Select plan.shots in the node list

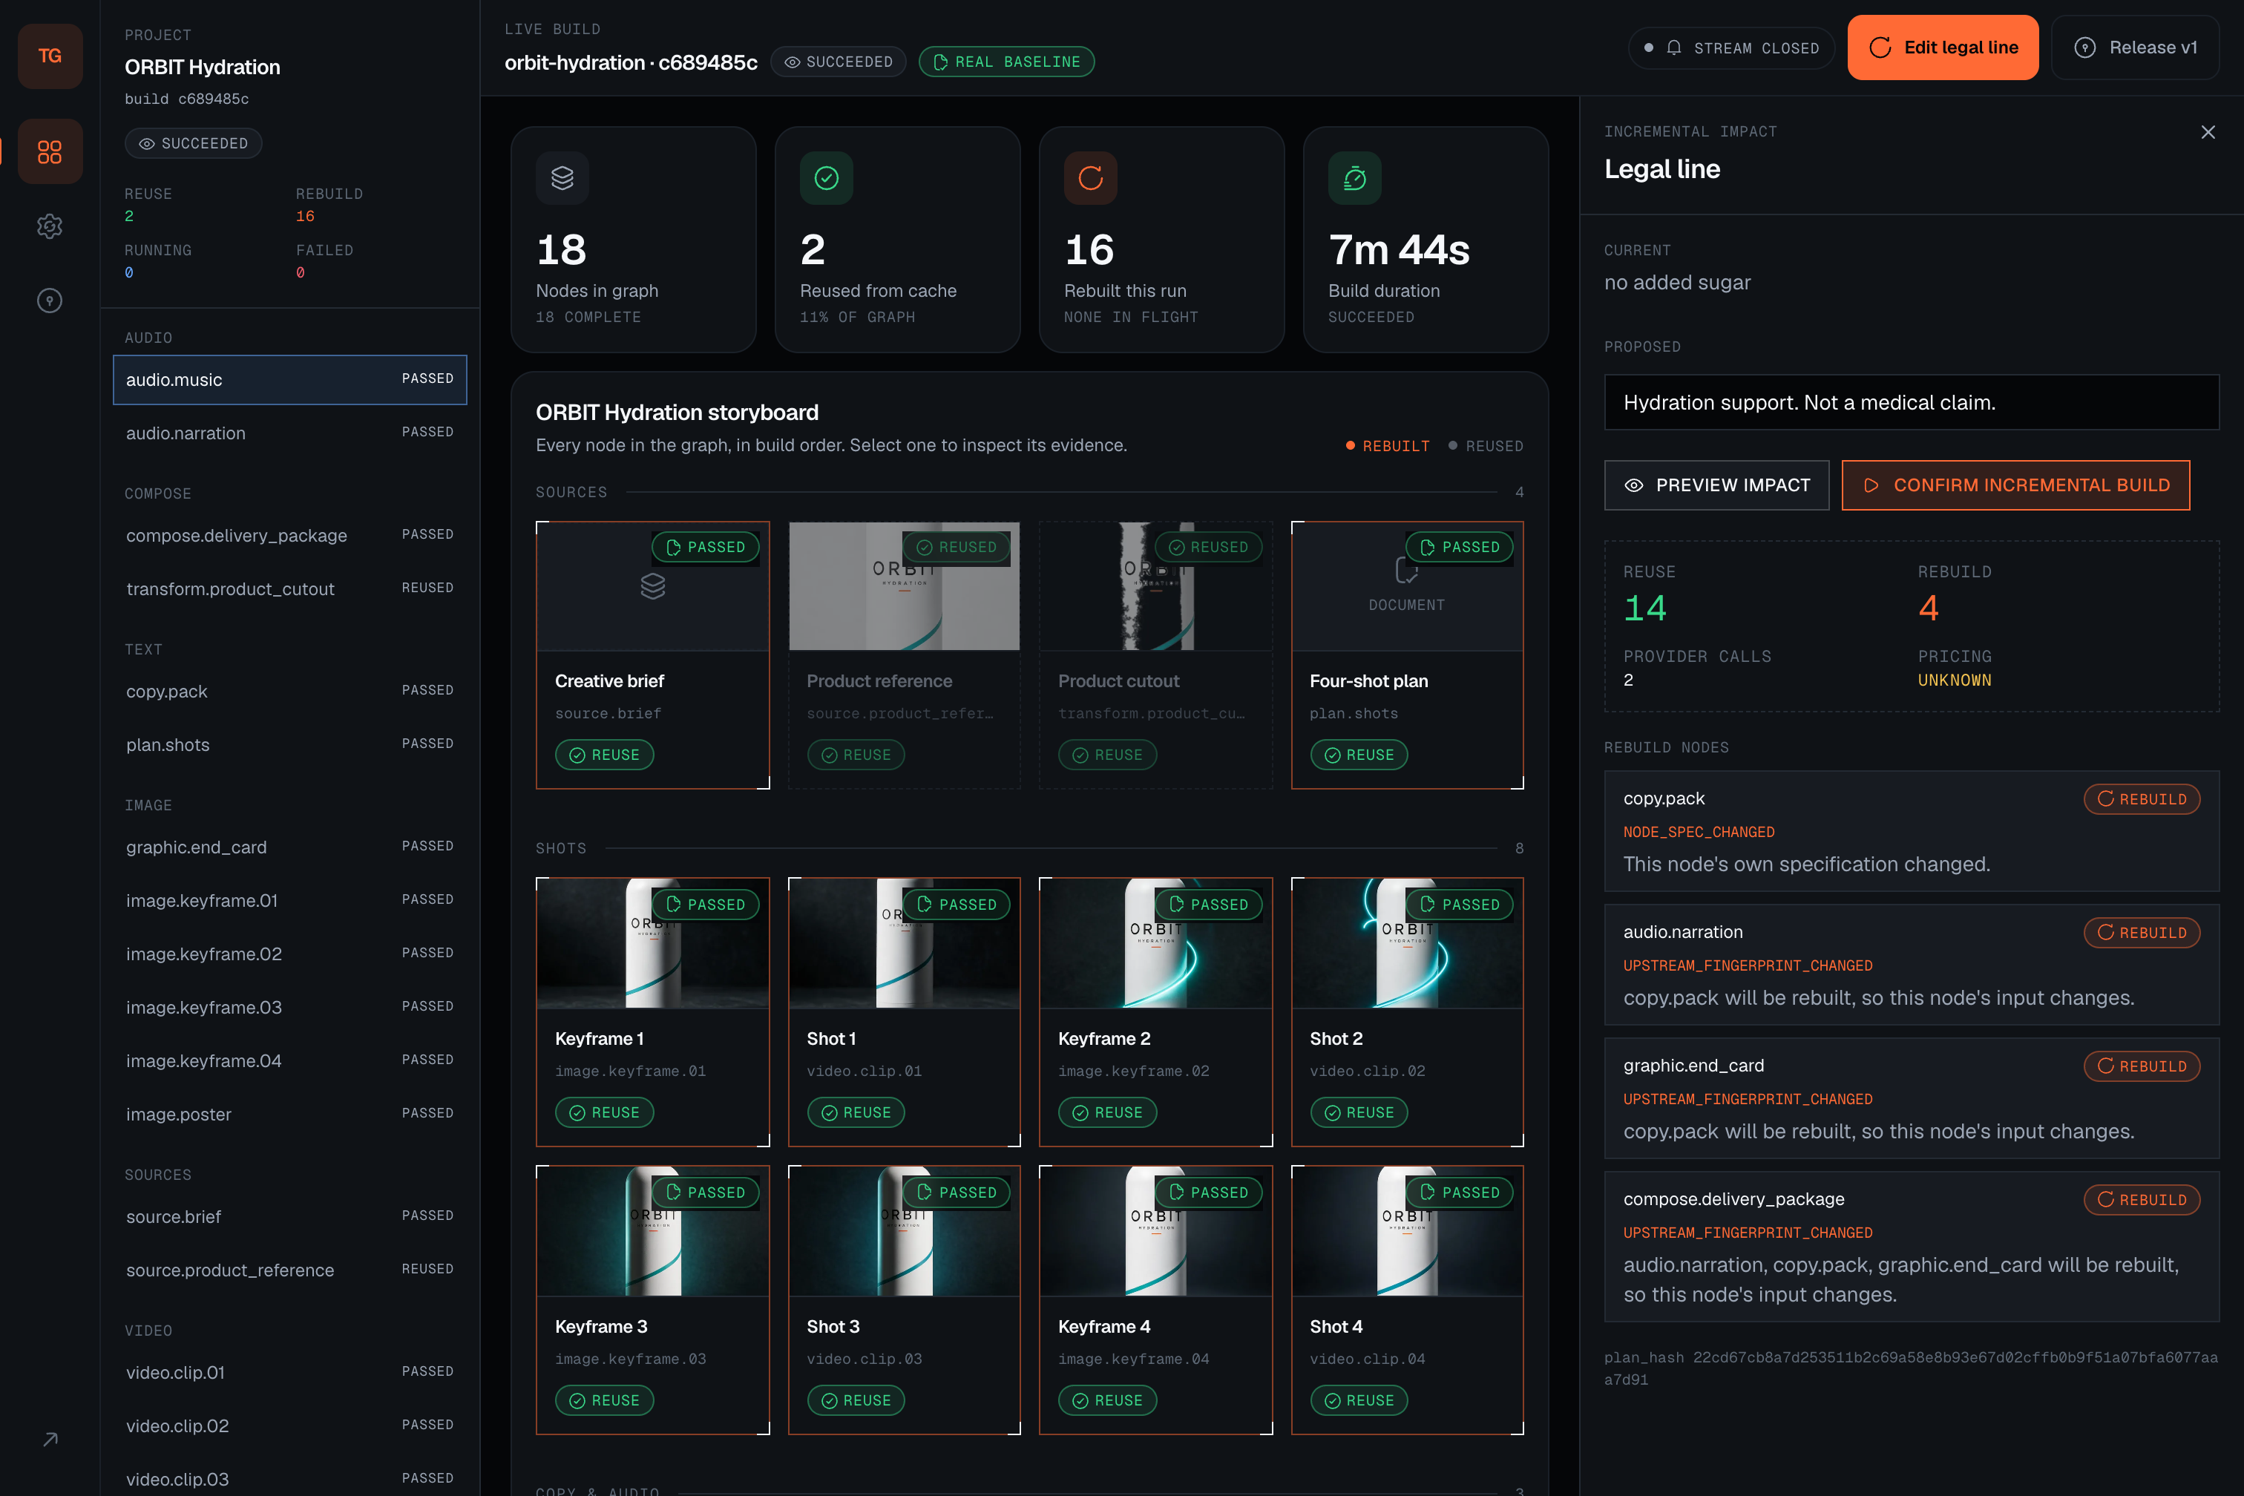pos(290,745)
